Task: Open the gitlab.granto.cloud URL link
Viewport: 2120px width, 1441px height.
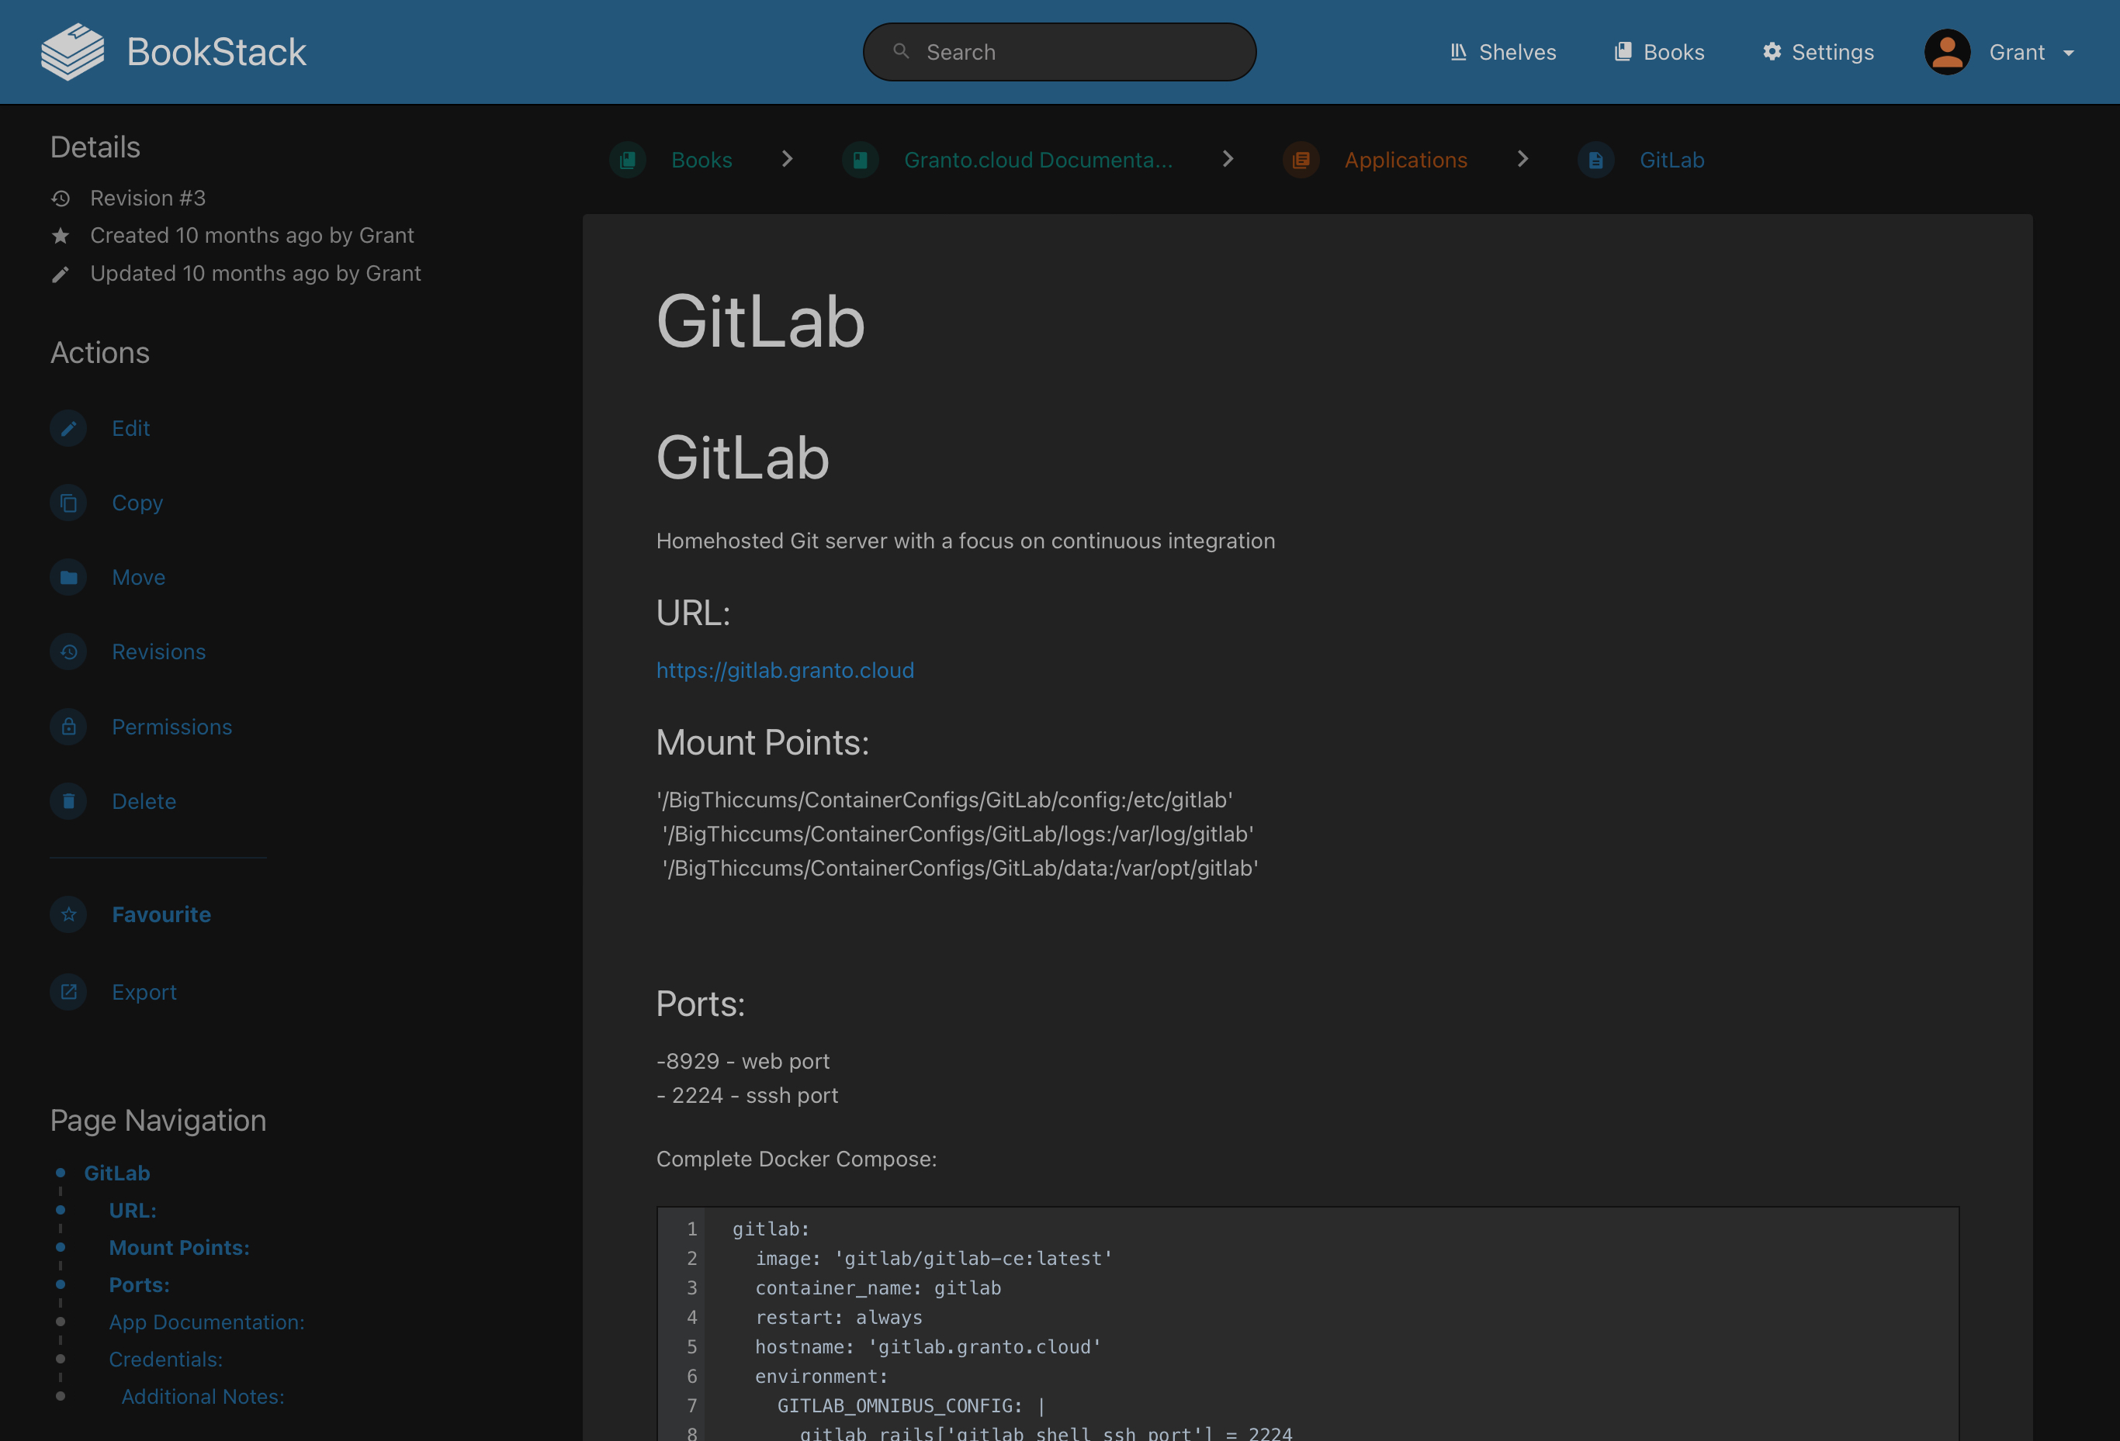Action: pyautogui.click(x=785, y=670)
